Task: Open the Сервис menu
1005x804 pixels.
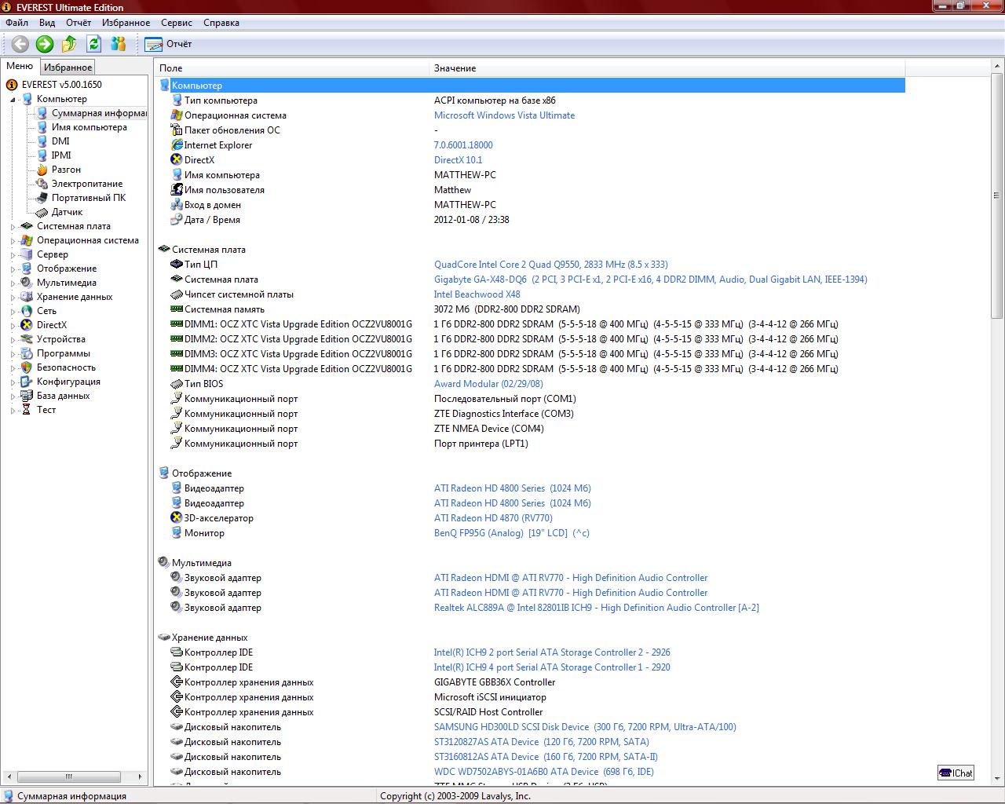Action: tap(177, 23)
